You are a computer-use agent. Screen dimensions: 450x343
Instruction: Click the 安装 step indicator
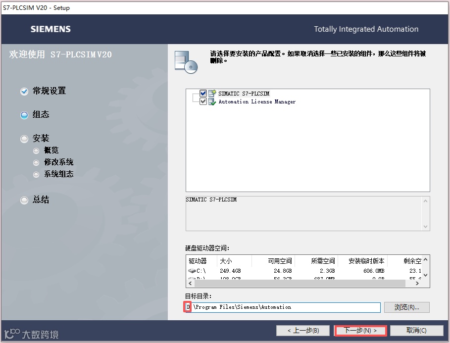click(24, 139)
